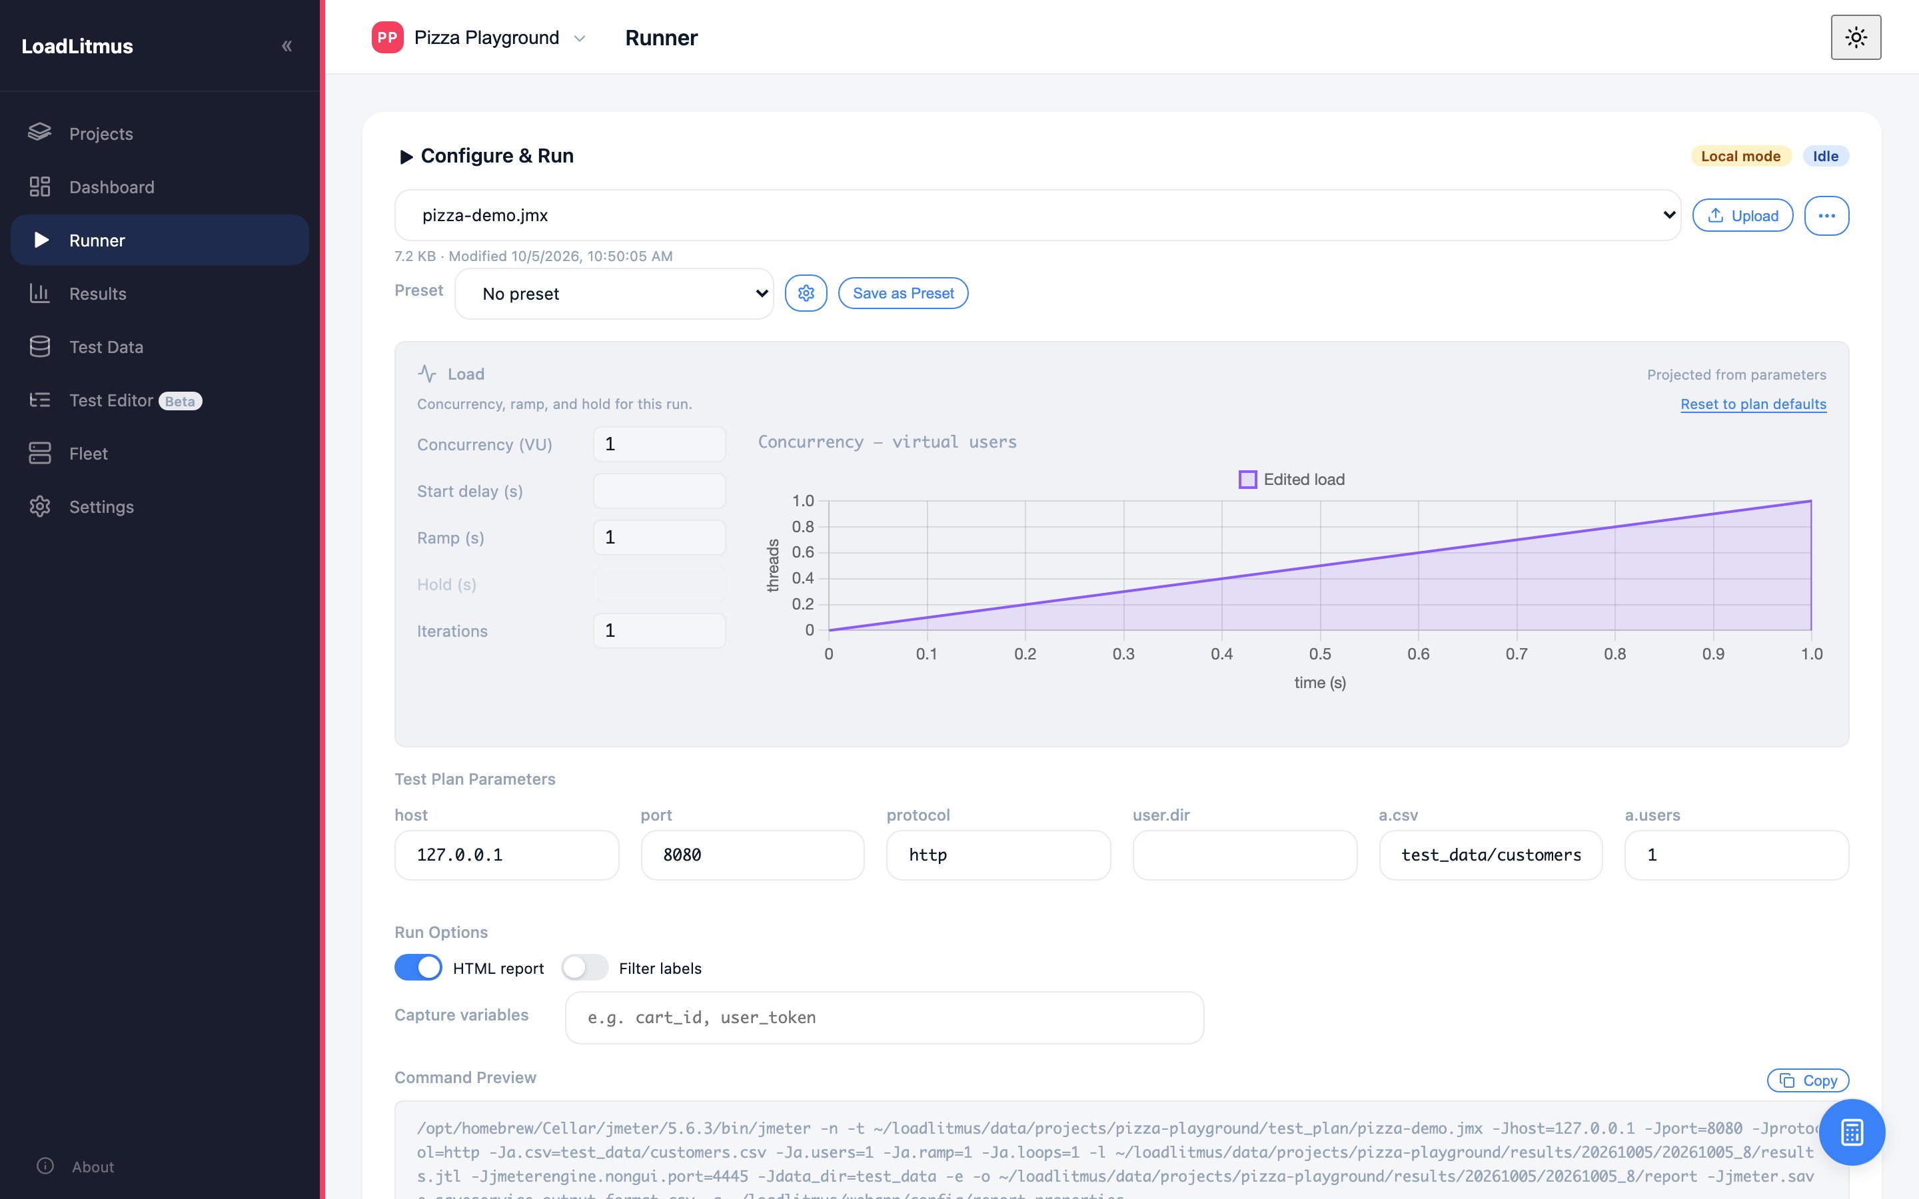Click the a.csv parameter field

[x=1491, y=855]
